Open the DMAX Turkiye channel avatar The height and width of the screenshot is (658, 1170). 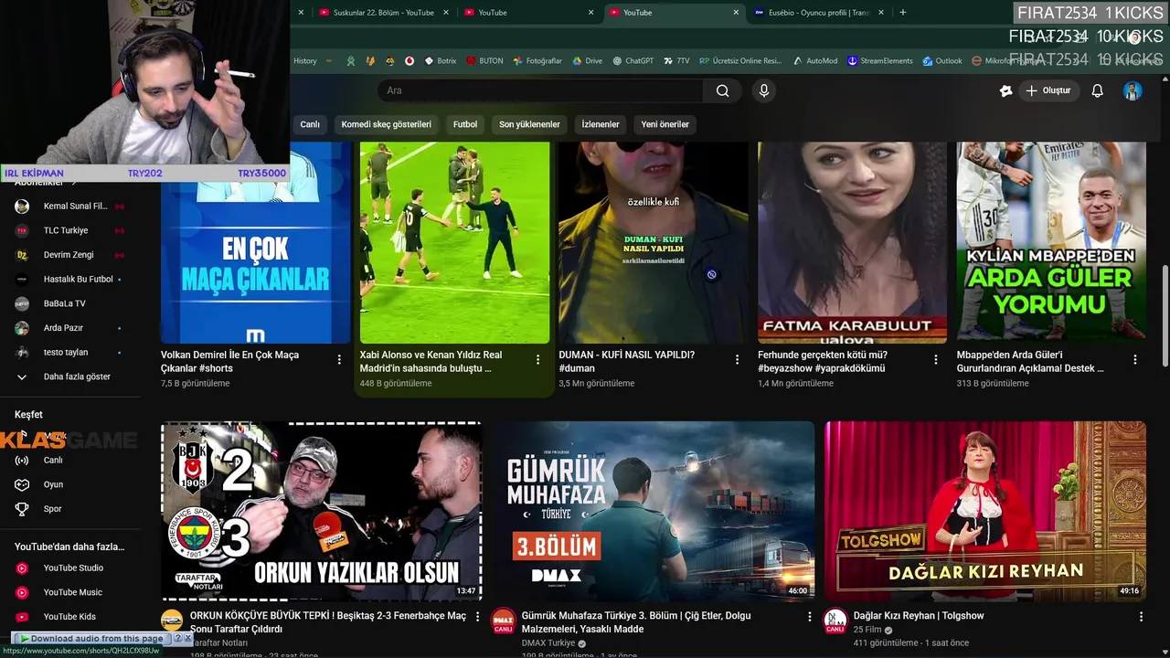pos(504,621)
